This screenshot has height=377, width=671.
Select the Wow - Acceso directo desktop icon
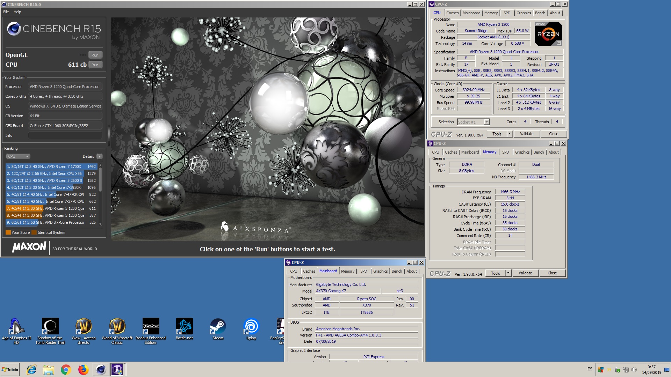(84, 331)
